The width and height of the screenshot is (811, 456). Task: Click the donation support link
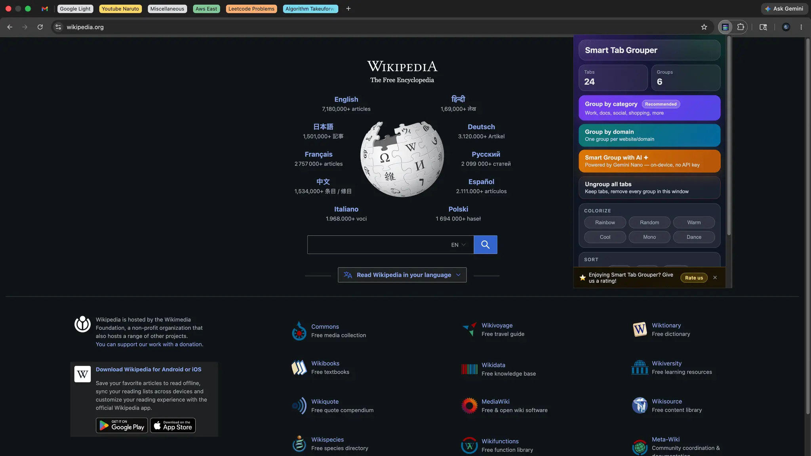149,344
